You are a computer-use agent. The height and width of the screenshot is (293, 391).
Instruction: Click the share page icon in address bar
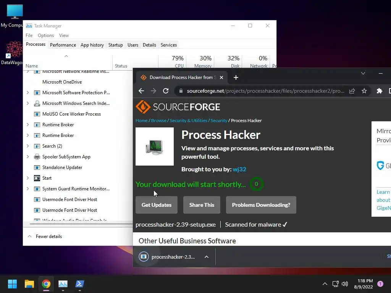point(352,91)
